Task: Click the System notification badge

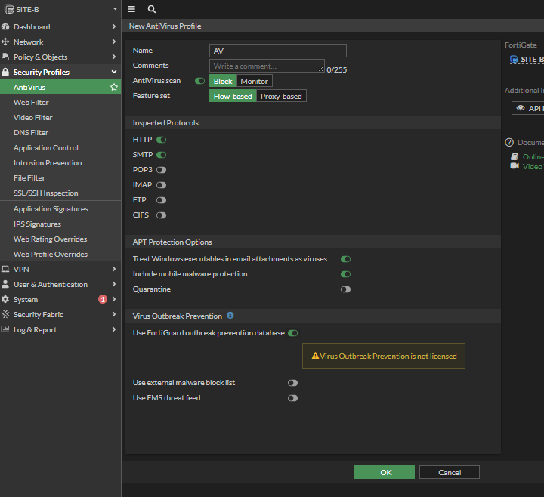Action: [103, 300]
